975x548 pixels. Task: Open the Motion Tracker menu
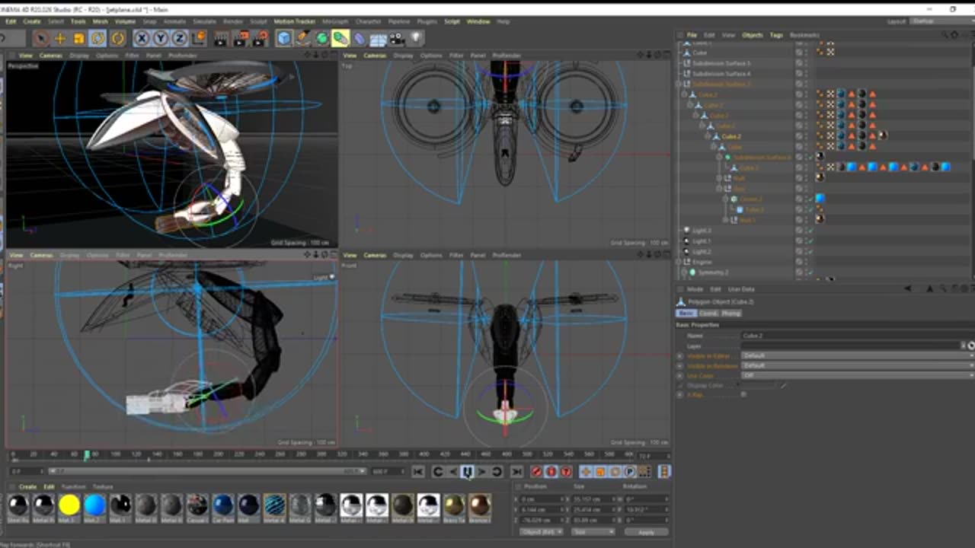pos(295,21)
